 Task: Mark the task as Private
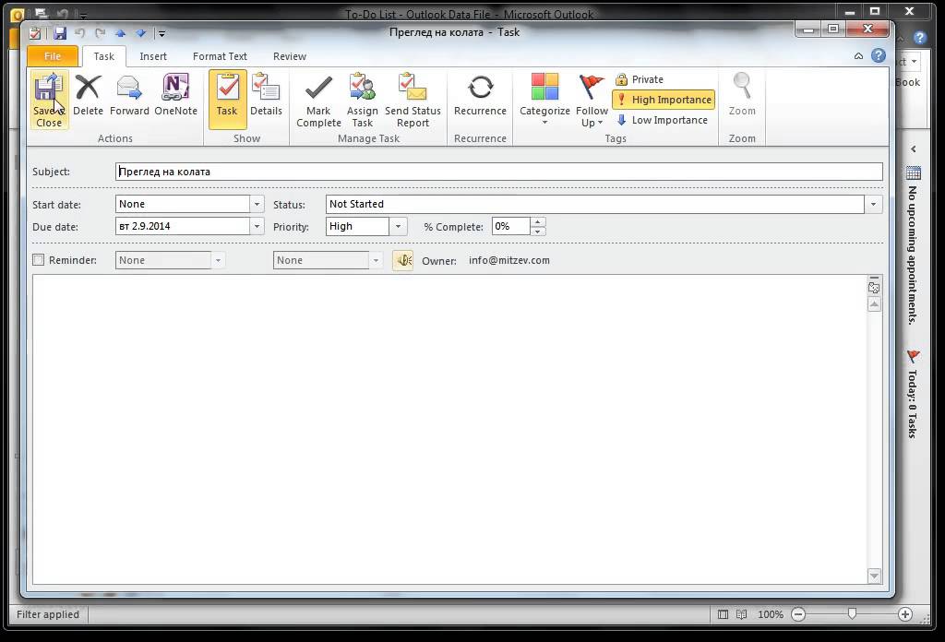coord(640,79)
